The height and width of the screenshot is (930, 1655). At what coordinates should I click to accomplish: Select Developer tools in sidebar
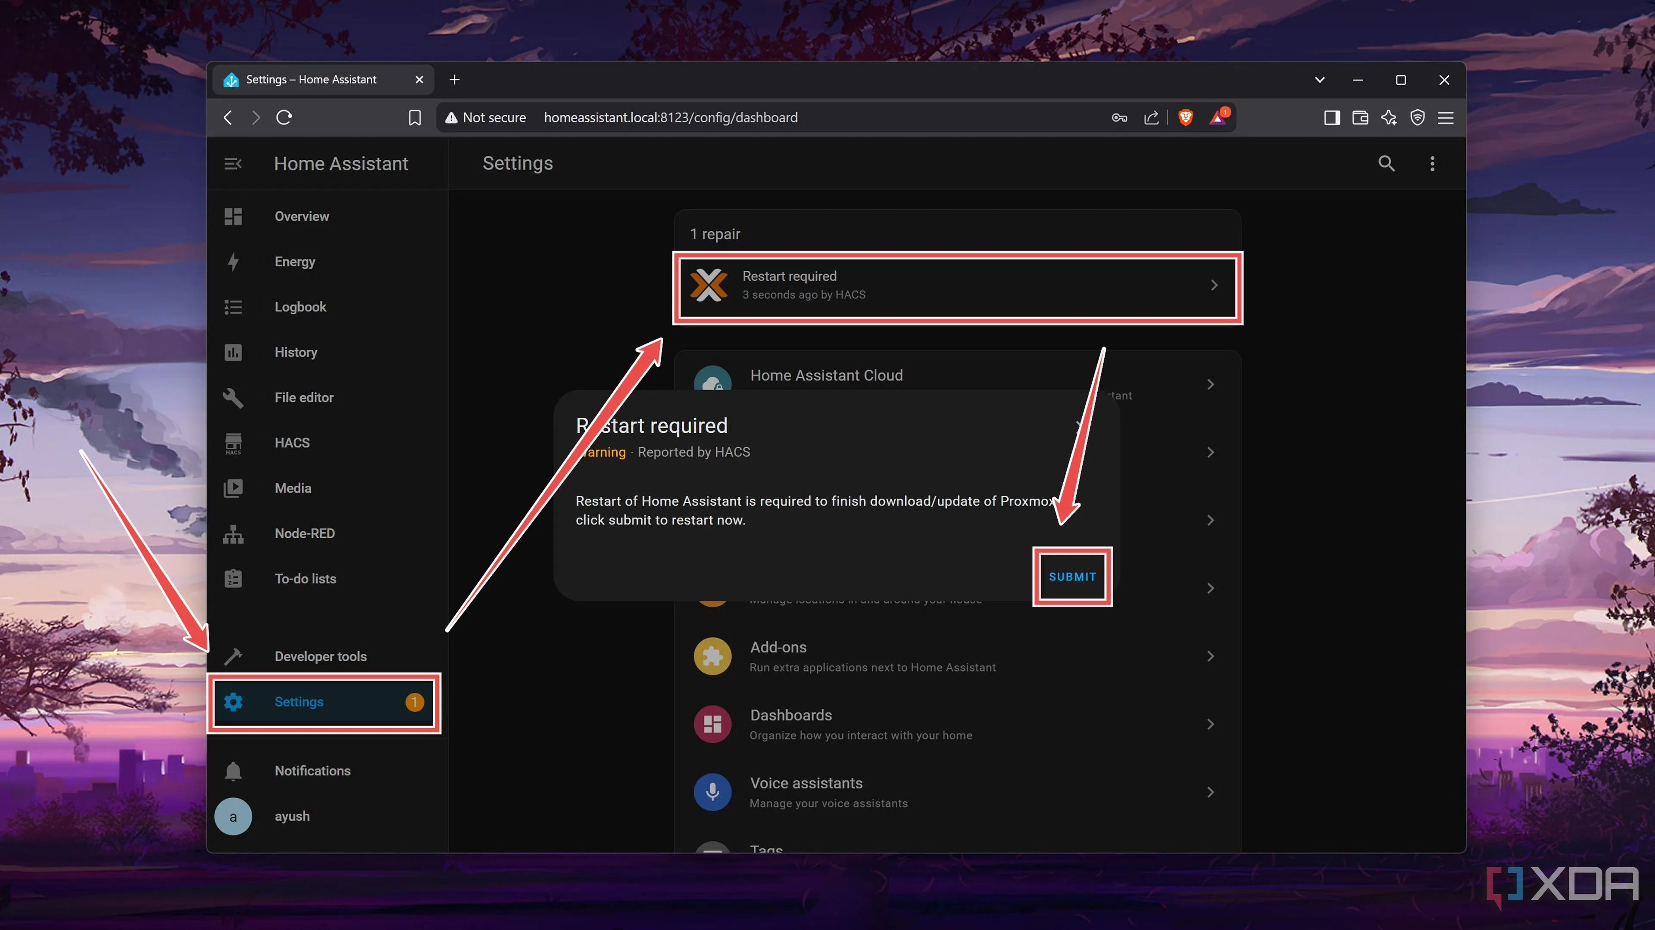click(321, 656)
